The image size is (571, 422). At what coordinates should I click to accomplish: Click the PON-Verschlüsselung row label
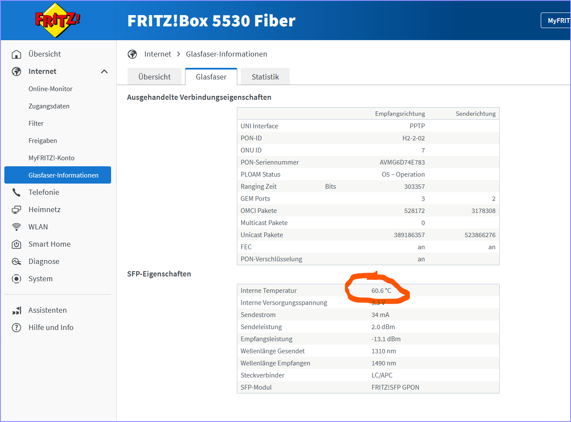[x=271, y=259]
